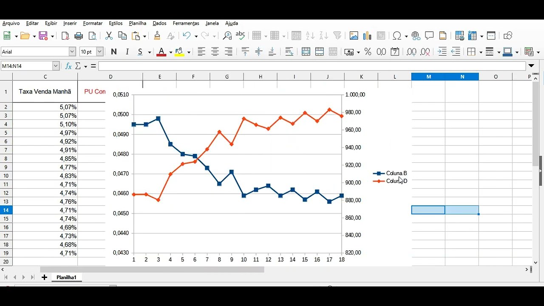Format cells as number
Image resolution: width=544 pixels, height=306 pixels.
[381, 52]
